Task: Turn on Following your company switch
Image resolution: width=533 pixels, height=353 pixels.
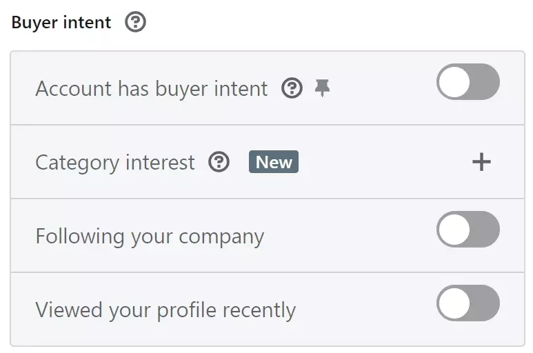Action: point(468,230)
